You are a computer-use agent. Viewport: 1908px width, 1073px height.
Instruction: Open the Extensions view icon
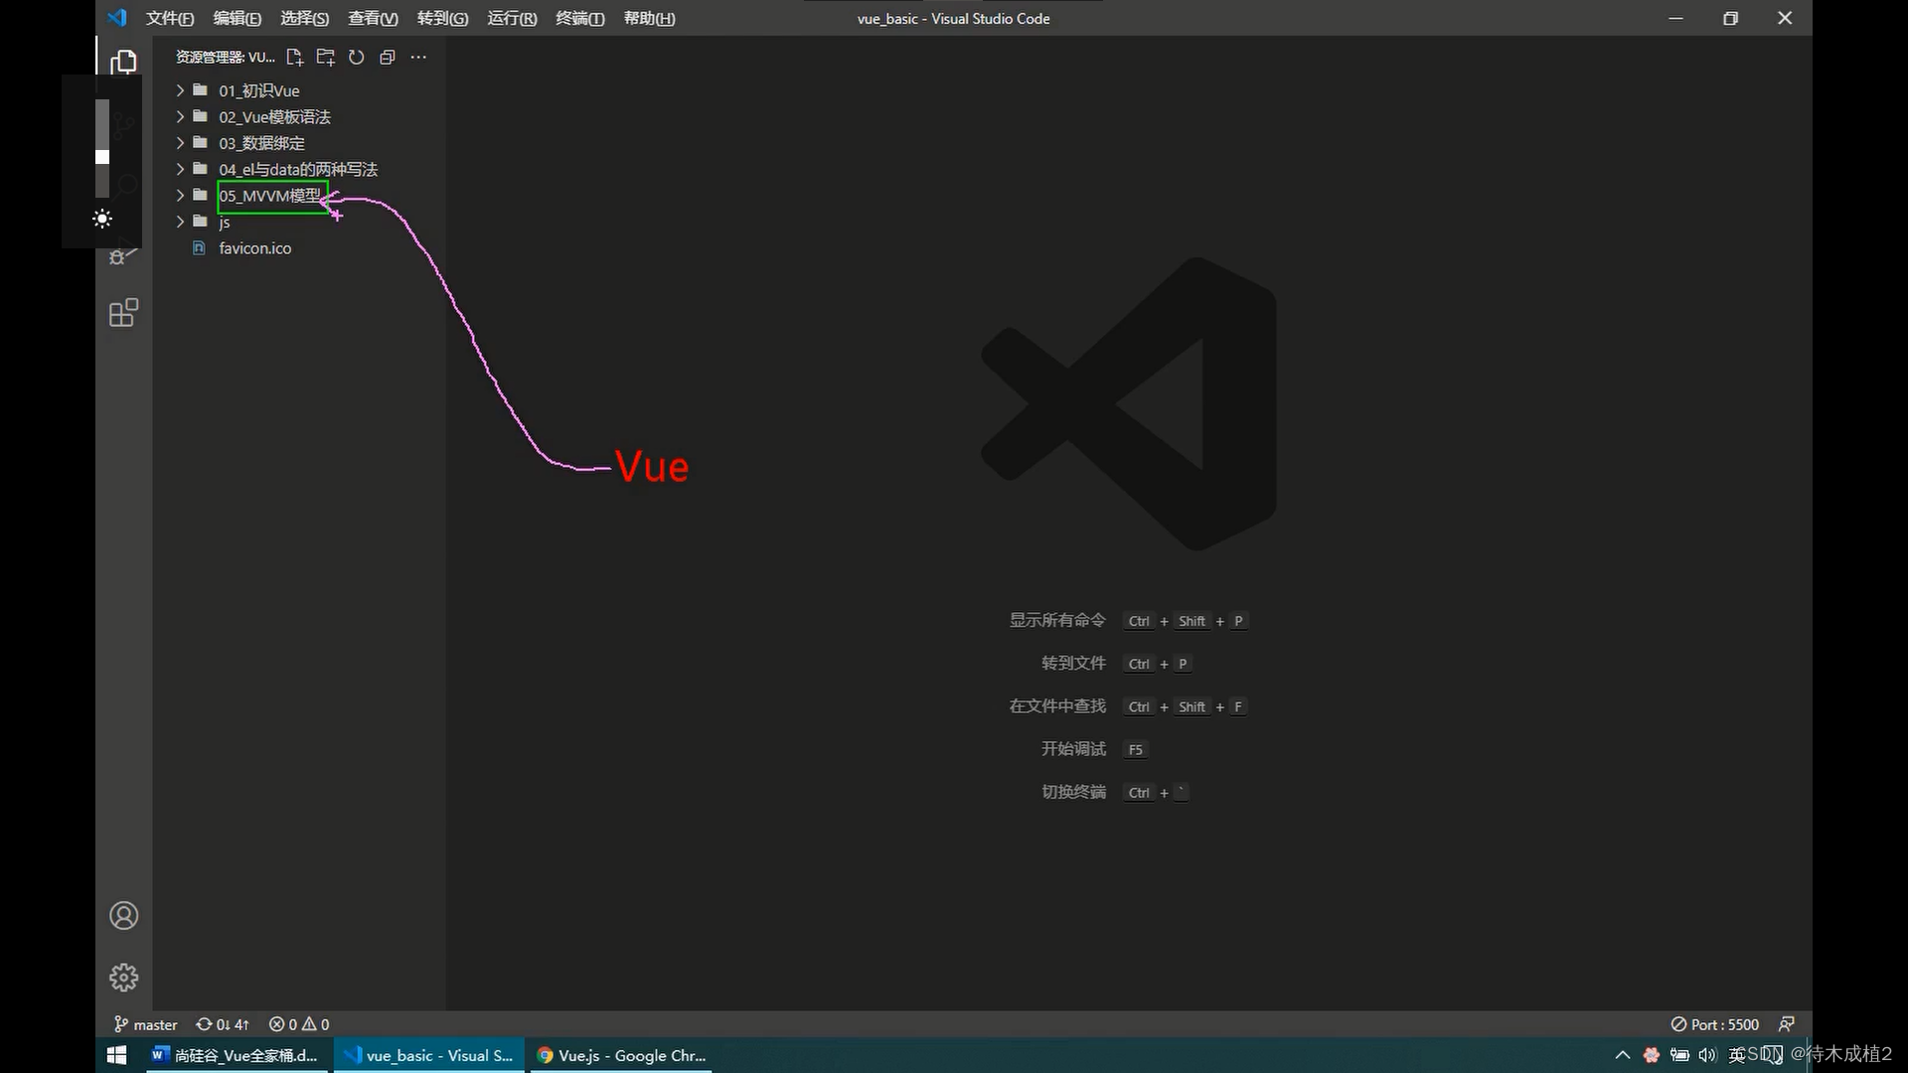[123, 313]
